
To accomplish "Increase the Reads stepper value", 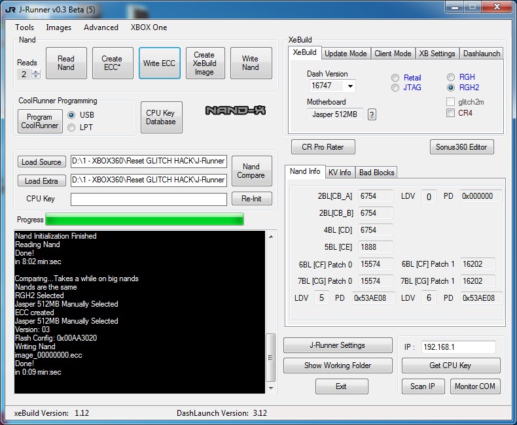I will pyautogui.click(x=36, y=71).
